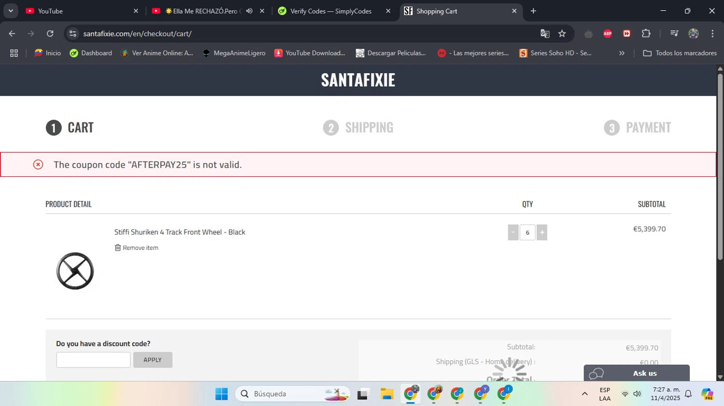The image size is (724, 406).
Task: Decrease quantity with the minus button
Action: (513, 232)
